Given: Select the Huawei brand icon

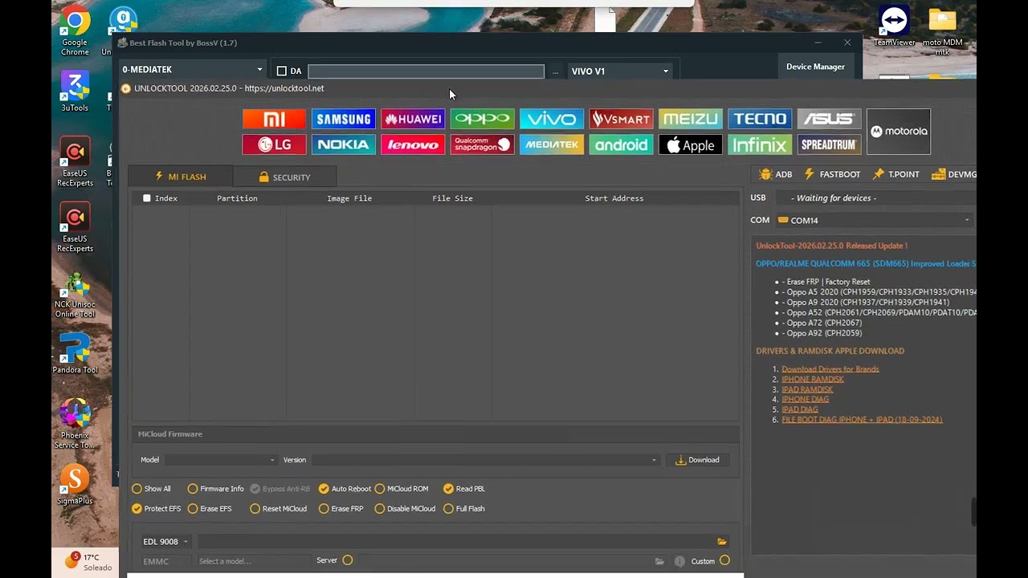Looking at the screenshot, I should [413, 119].
